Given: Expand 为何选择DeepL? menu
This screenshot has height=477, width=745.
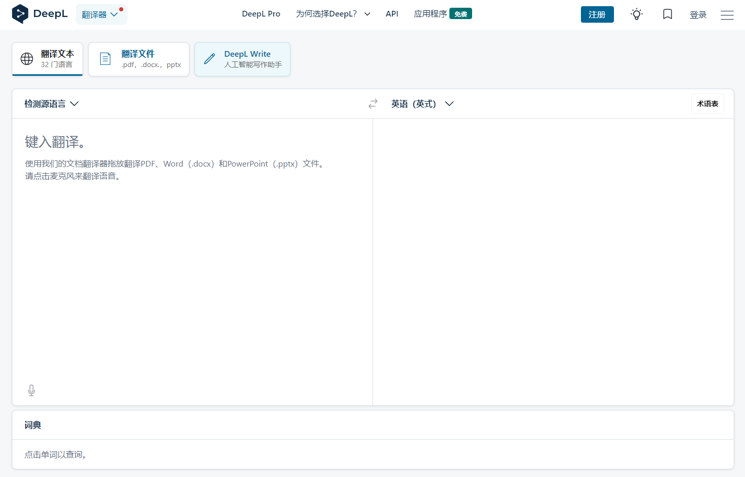Looking at the screenshot, I should point(333,14).
